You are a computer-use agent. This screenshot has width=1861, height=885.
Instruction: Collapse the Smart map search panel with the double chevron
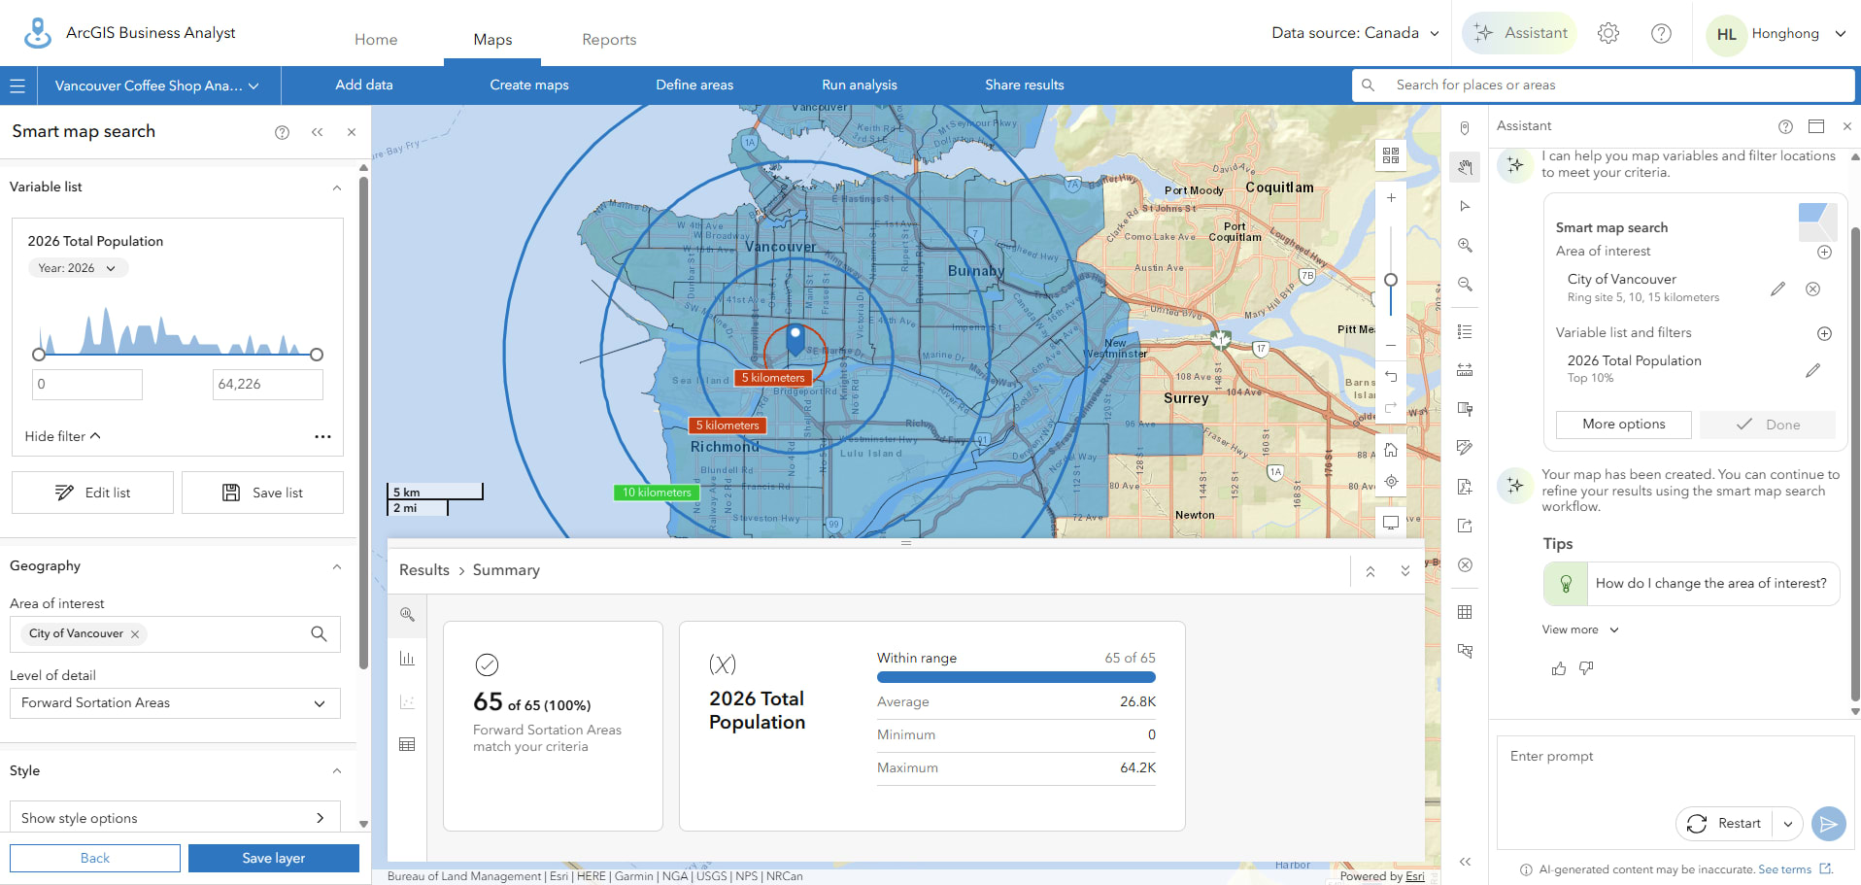pos(317,132)
